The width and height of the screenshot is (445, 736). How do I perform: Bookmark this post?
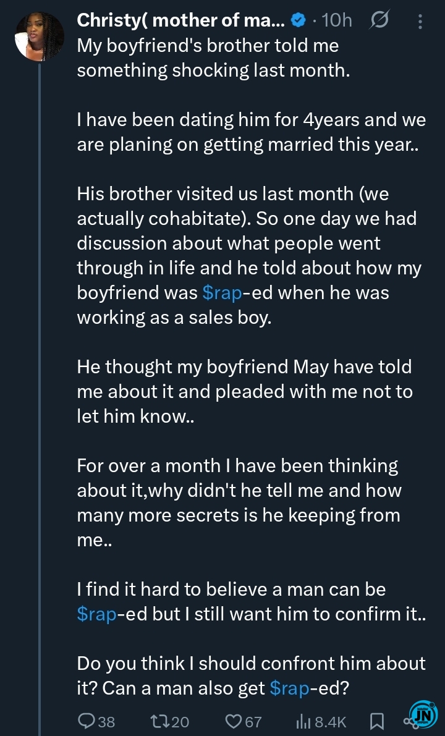(376, 721)
